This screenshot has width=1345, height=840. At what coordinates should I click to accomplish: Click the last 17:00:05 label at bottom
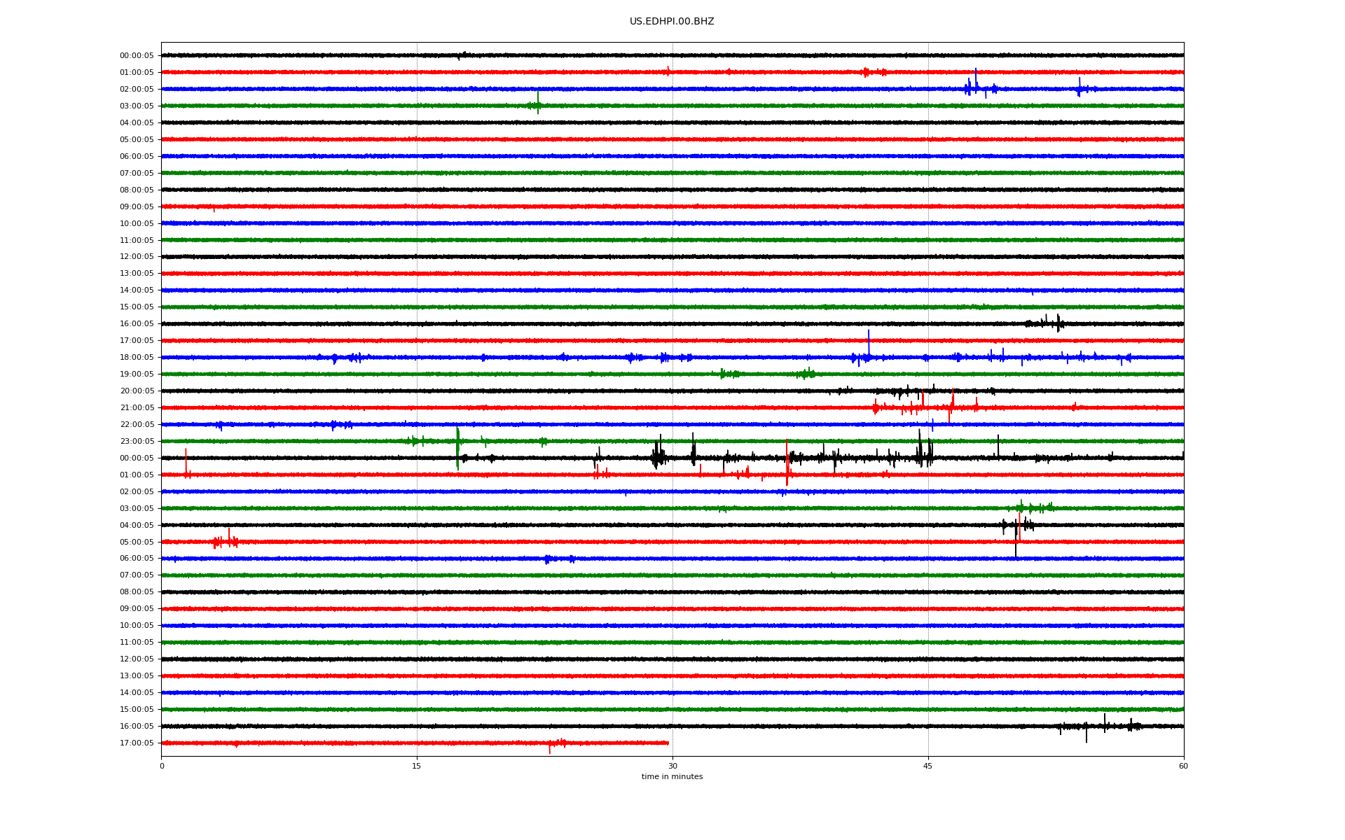click(137, 743)
